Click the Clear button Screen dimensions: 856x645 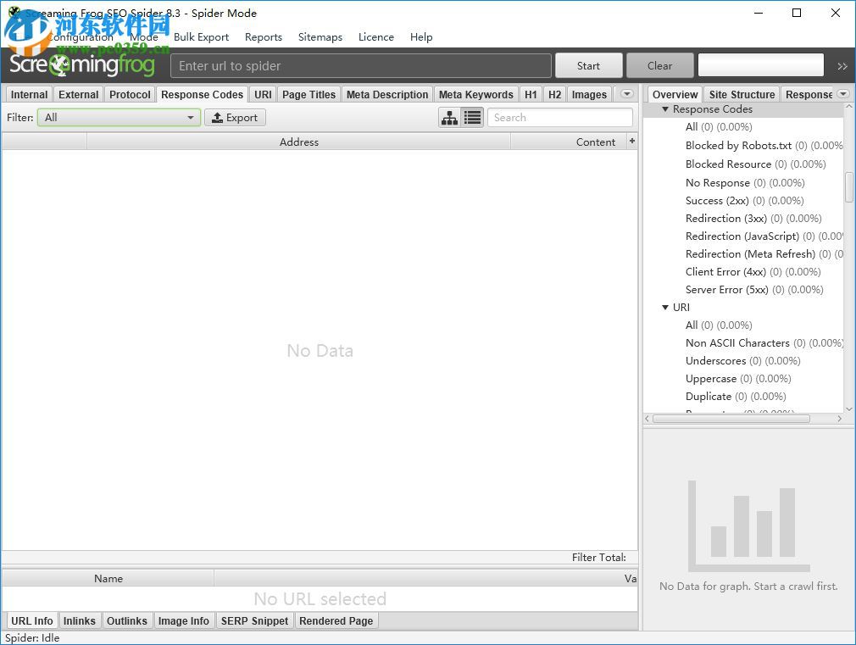click(659, 65)
